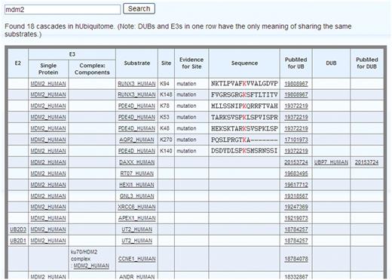This screenshot has height=280, width=392.
Task: Open the CCNE1_HUMAN substrate link
Action: click(136, 259)
